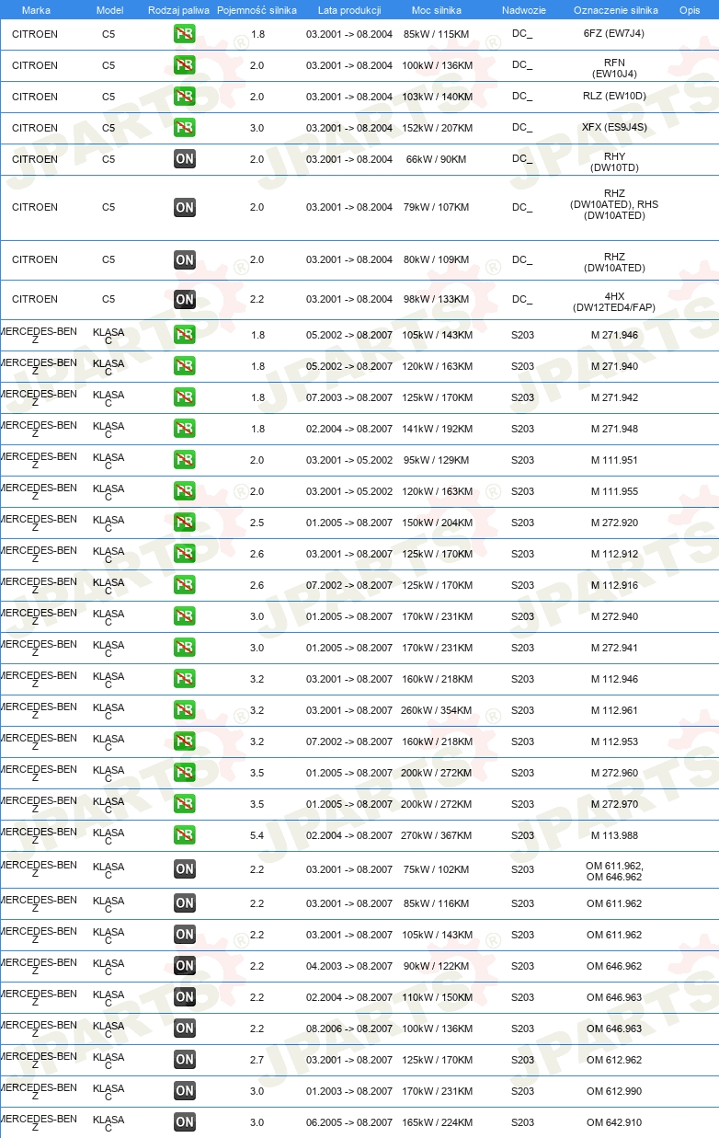Click the '165kW / 224KM' power value

pyautogui.click(x=437, y=1122)
